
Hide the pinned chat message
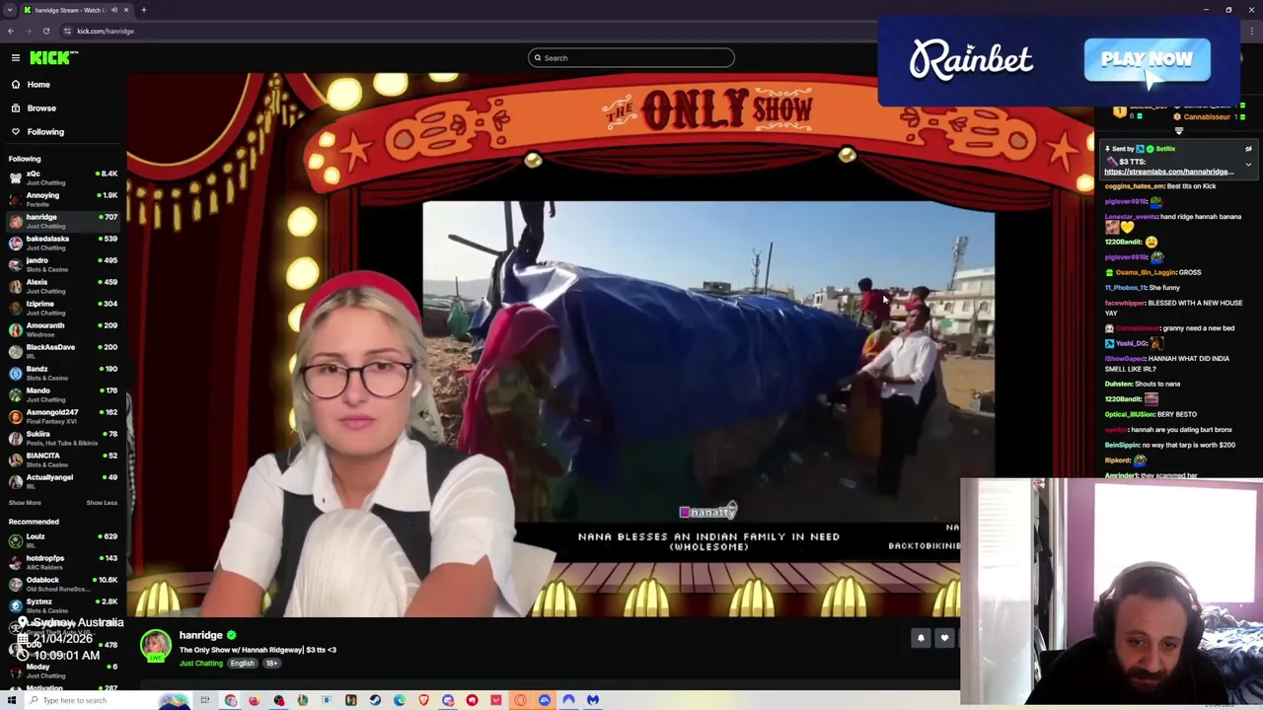pyautogui.click(x=1248, y=150)
